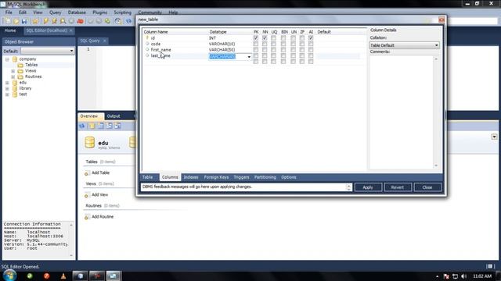The width and height of the screenshot is (501, 281).
Task: Open the Windows Start orb
Action: pyautogui.click(x=9, y=276)
